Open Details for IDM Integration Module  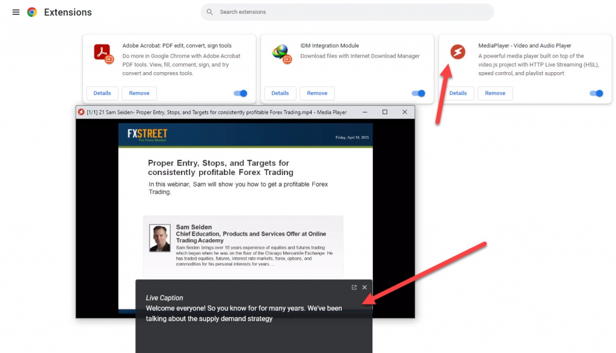[x=280, y=93]
